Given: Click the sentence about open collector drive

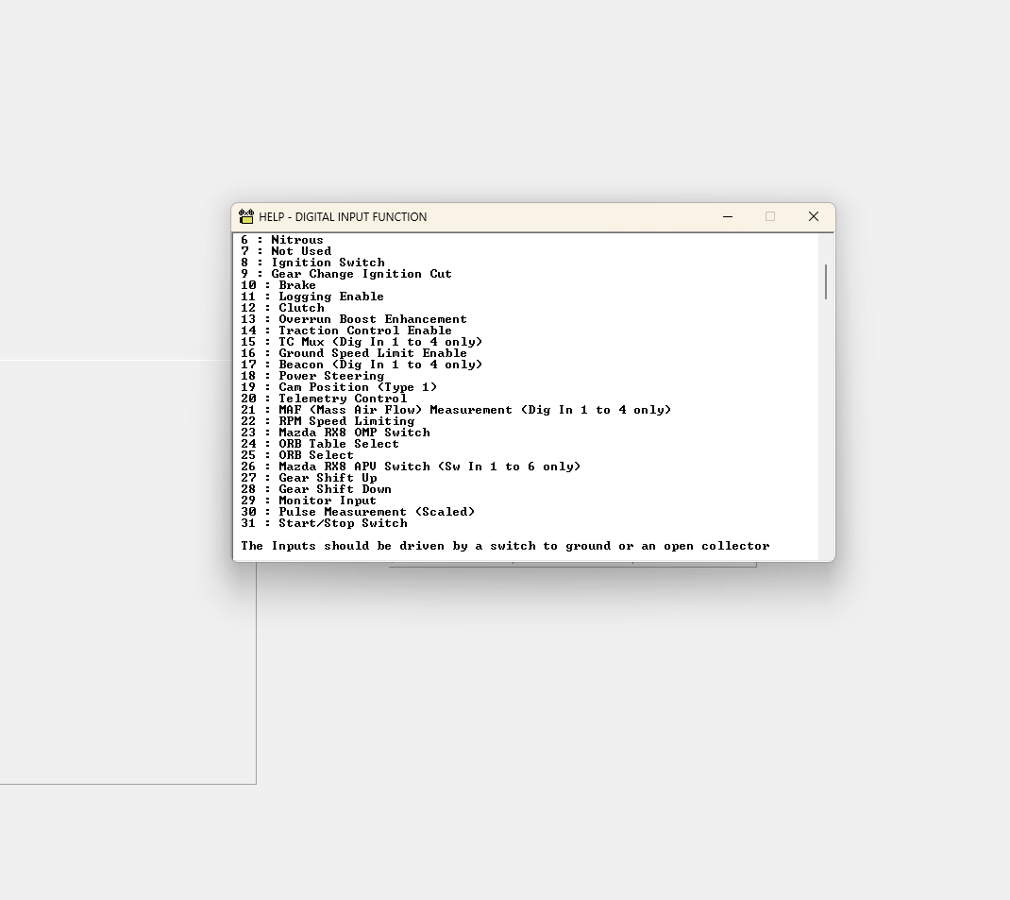Looking at the screenshot, I should 505,545.
